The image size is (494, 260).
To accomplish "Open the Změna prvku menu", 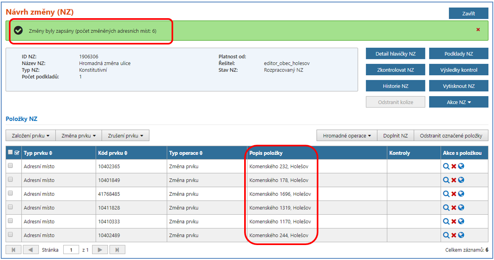I will 79,136.
